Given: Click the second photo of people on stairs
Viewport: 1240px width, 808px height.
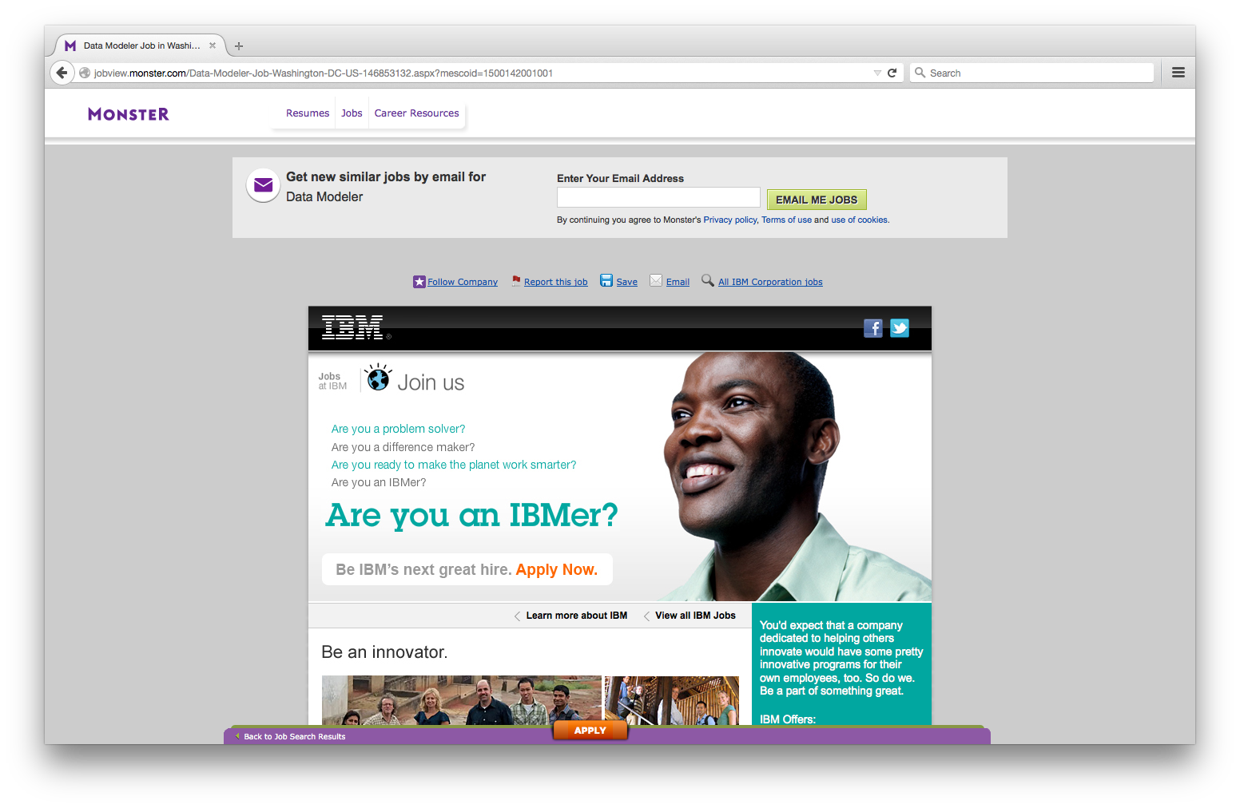Looking at the screenshot, I should point(672,700).
